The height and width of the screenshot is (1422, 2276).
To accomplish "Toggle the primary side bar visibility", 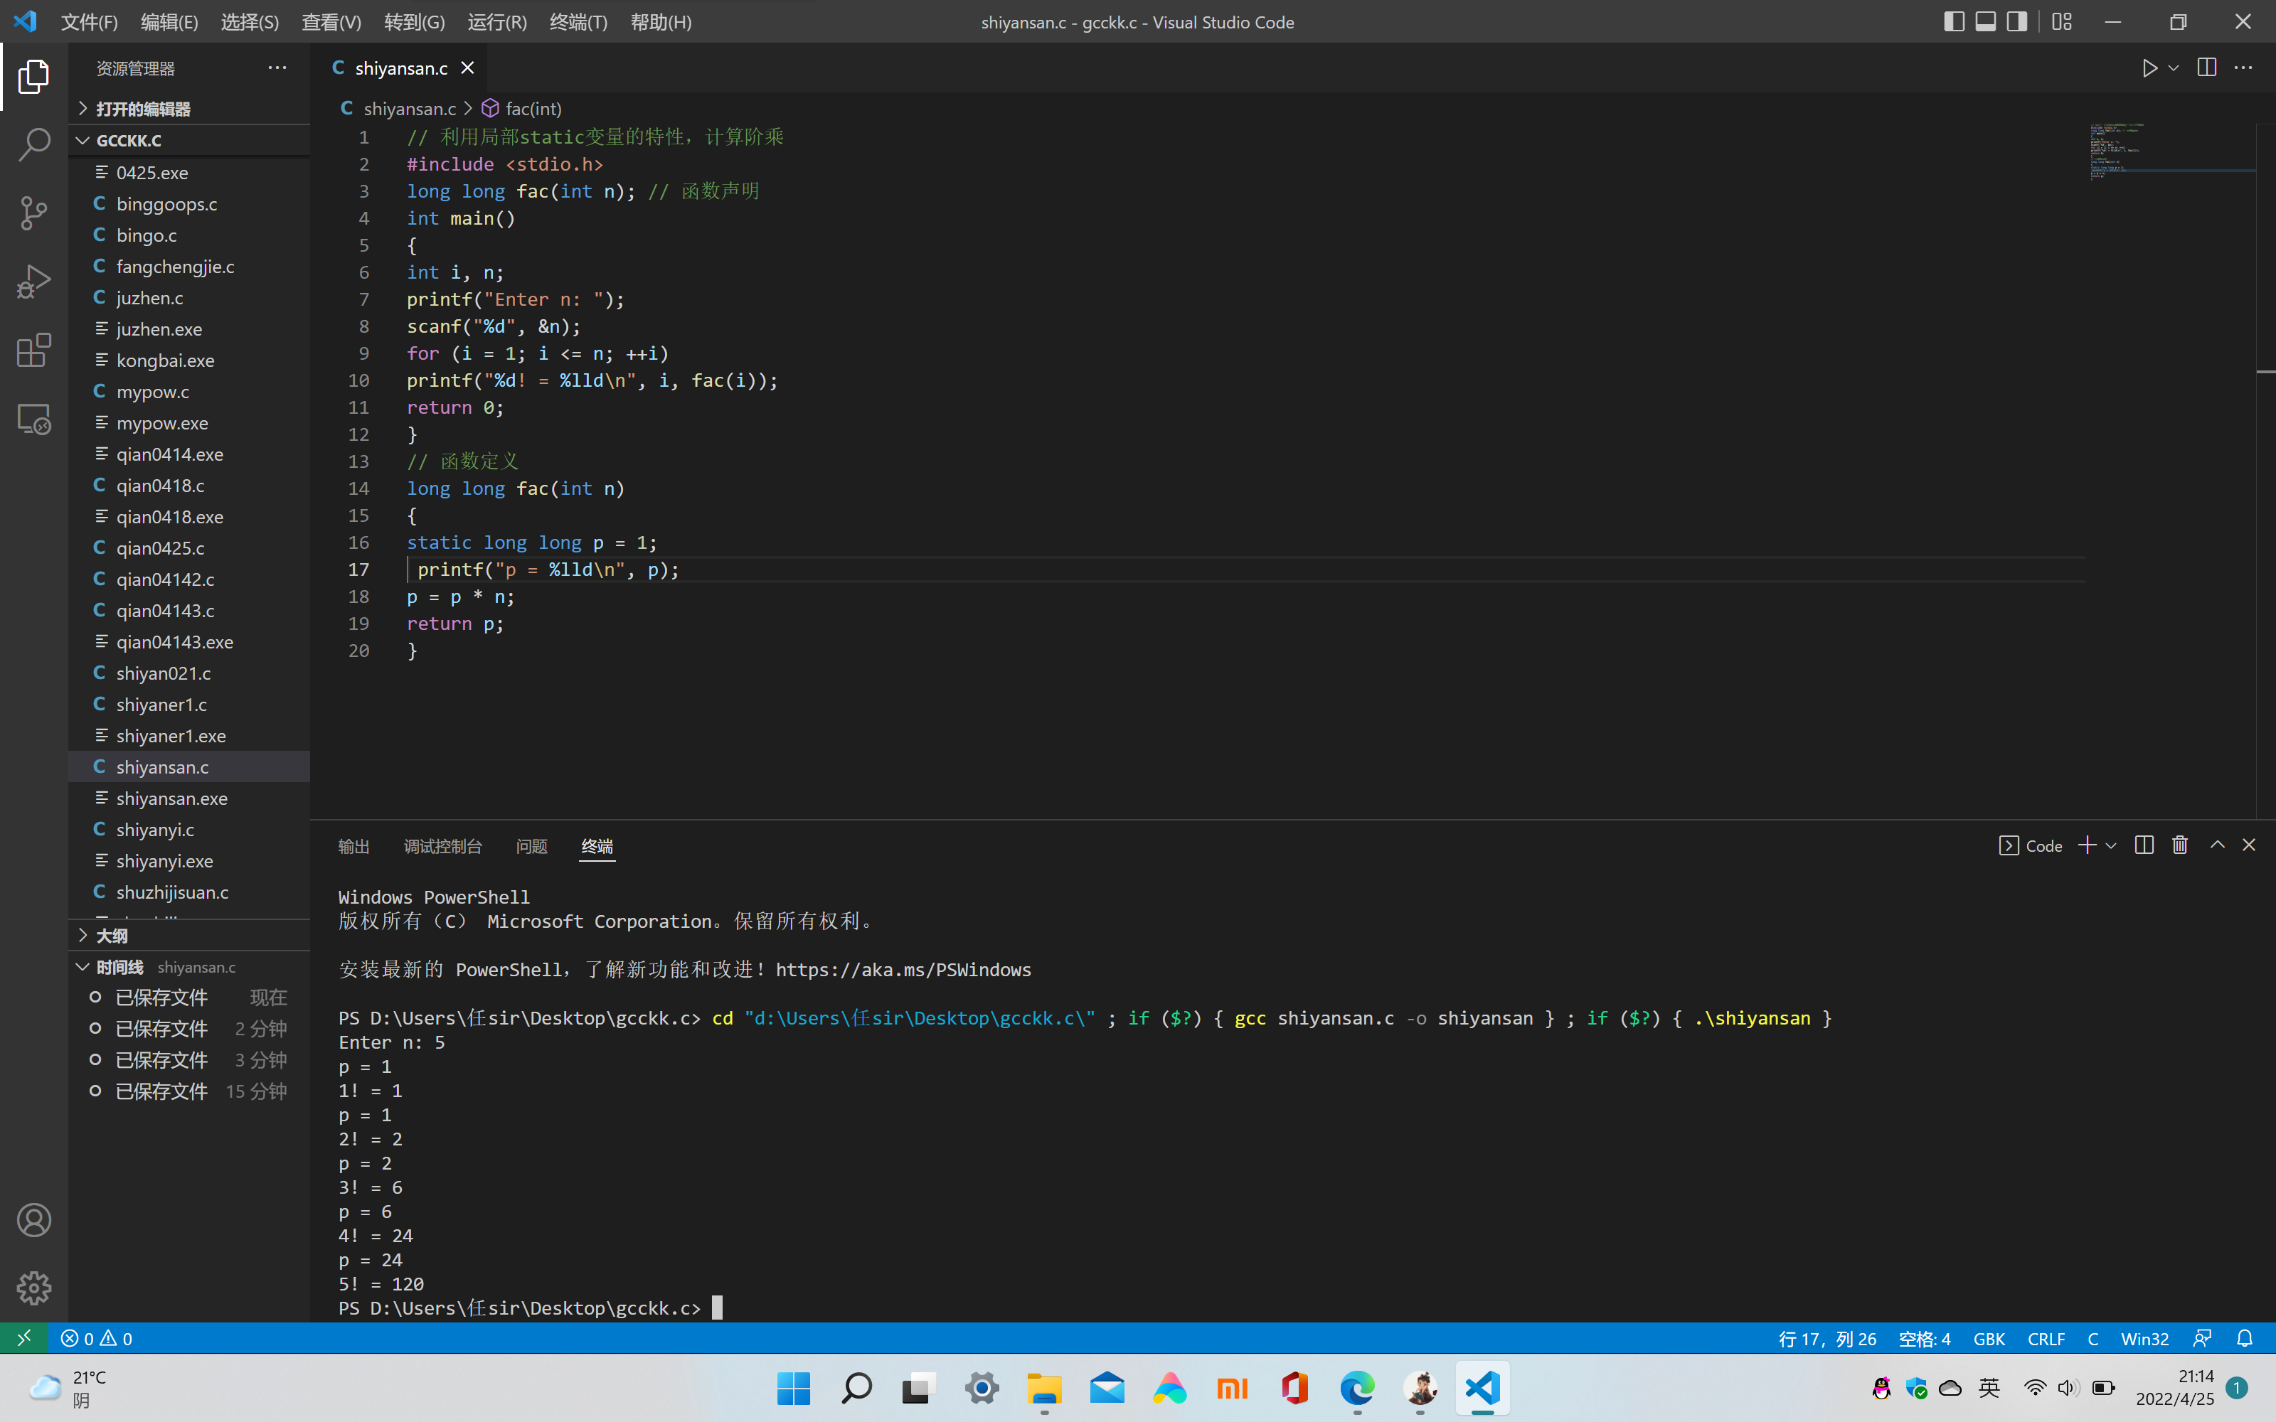I will coord(1953,21).
